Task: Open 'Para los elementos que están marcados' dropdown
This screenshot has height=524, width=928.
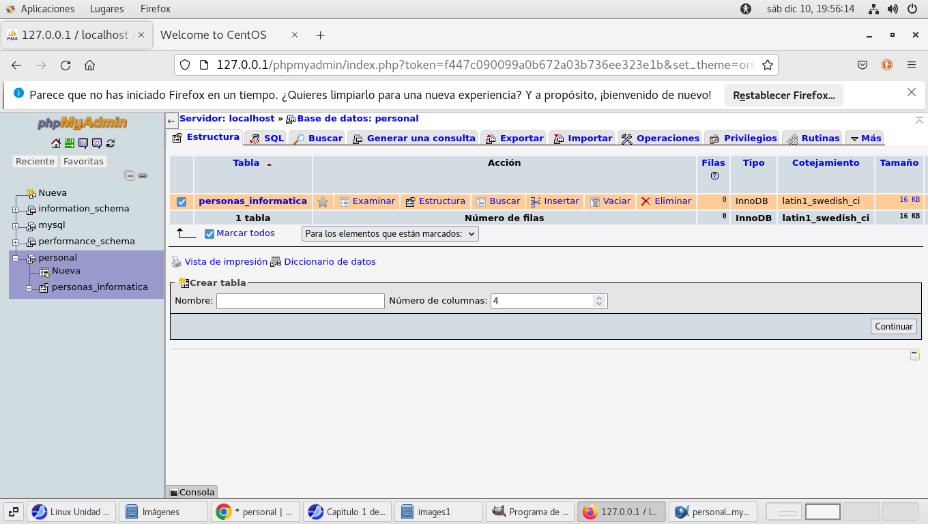Action: click(390, 234)
